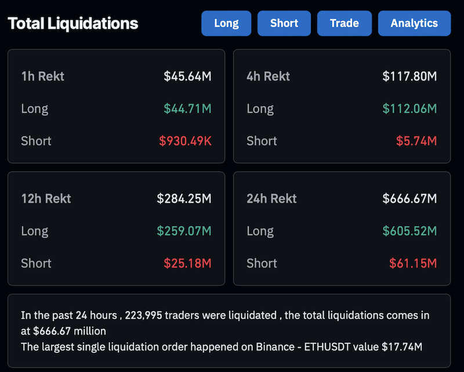Click the 1h long value $44.71M
Screen dimensions: 464x372
[x=187, y=108]
